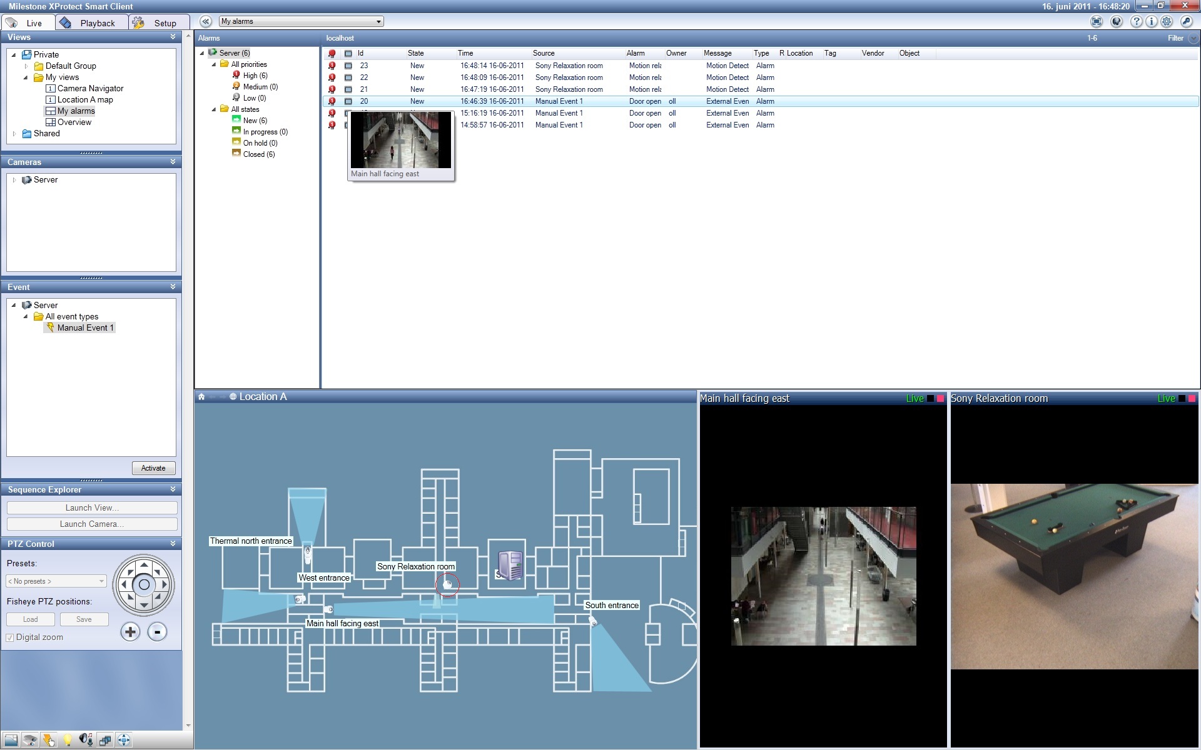Click the double-arrow collapse button beside My alarms

206,21
